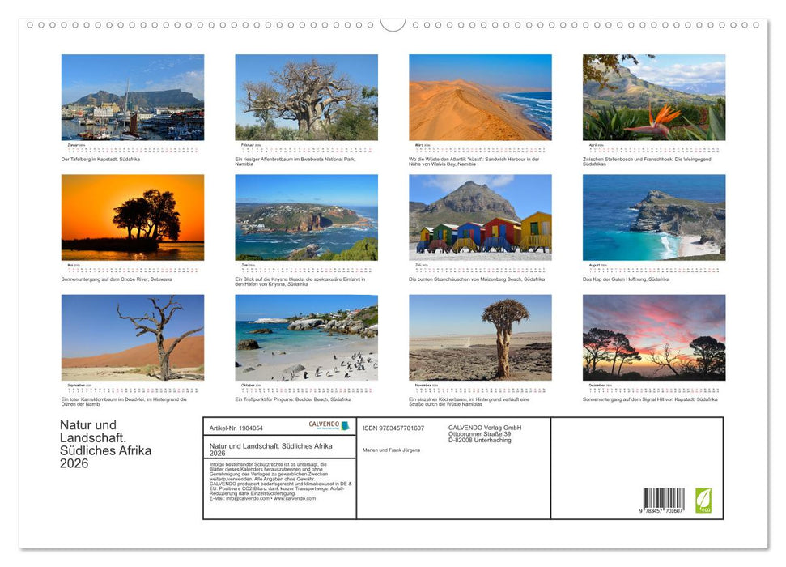Click the Artikel-Nr. 1984054 label

(236, 428)
